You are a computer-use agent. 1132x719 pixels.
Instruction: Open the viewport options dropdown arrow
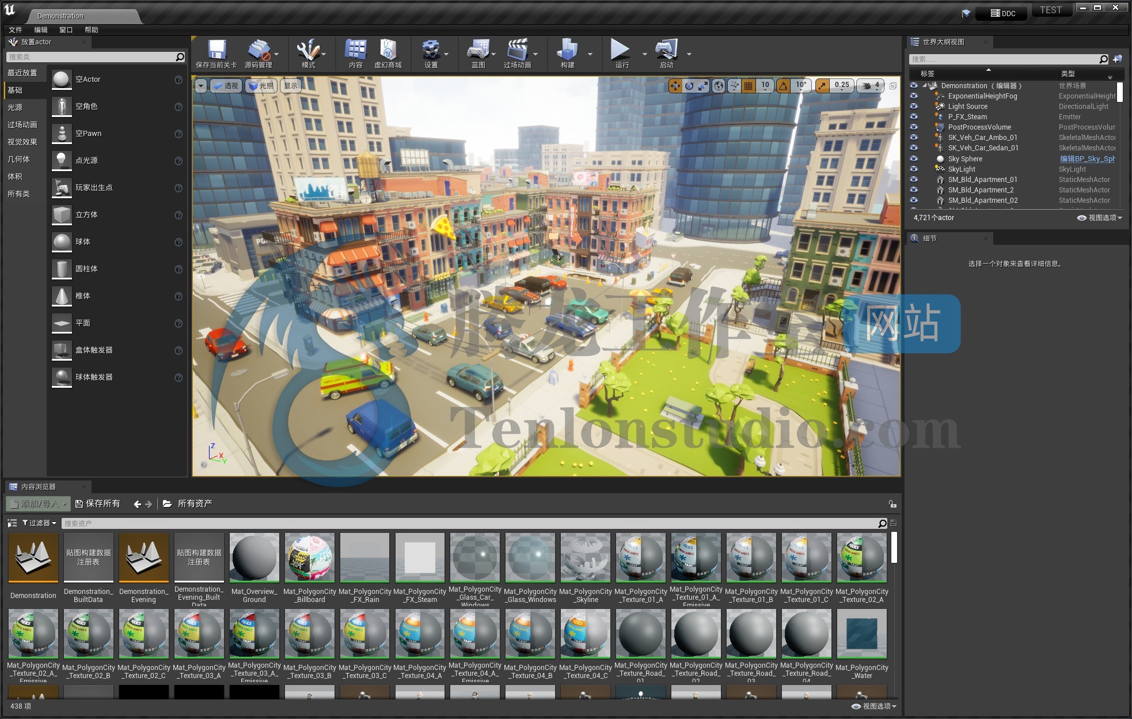tap(200, 86)
